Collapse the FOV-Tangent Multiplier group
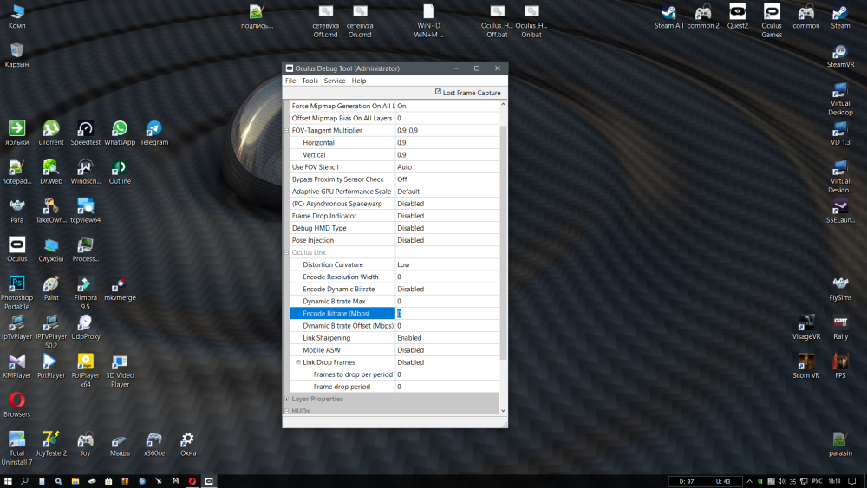Image resolution: width=867 pixels, height=488 pixels. pyautogui.click(x=286, y=130)
